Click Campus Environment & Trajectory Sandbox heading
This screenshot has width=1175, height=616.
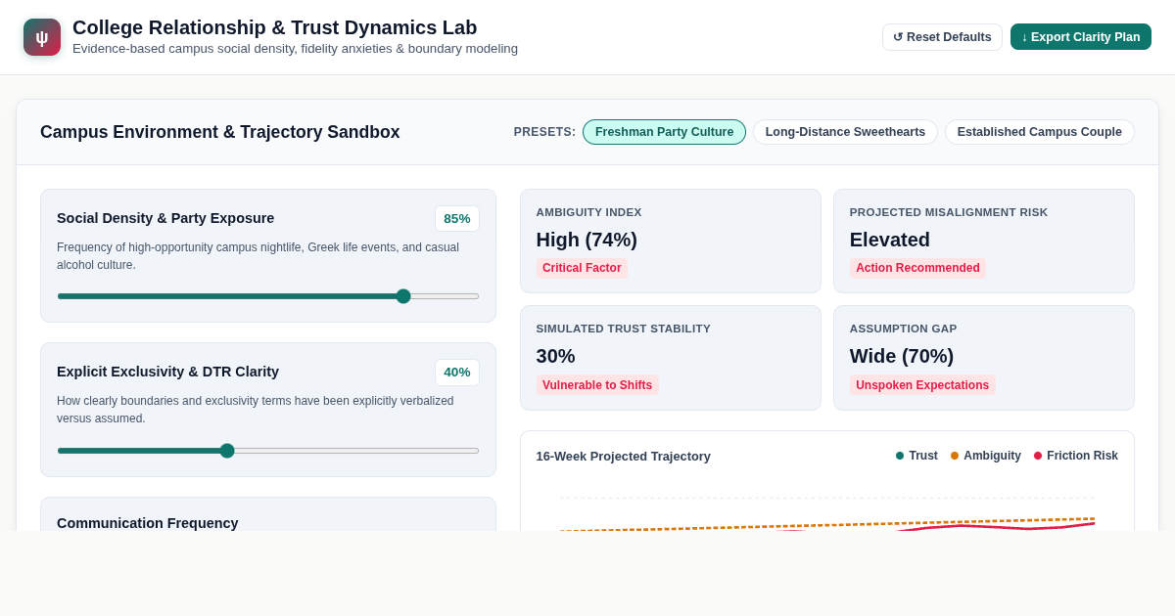click(x=220, y=132)
